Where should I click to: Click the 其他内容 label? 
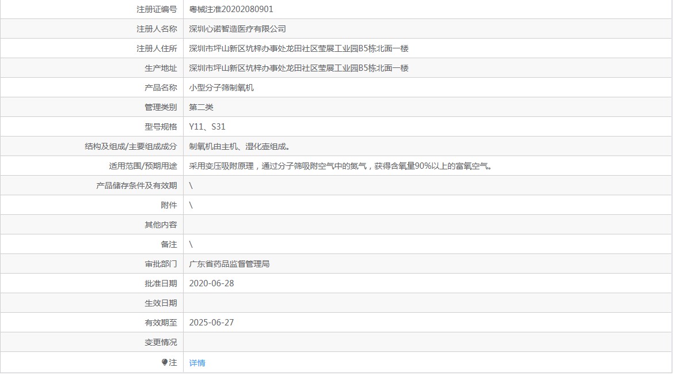point(161,225)
